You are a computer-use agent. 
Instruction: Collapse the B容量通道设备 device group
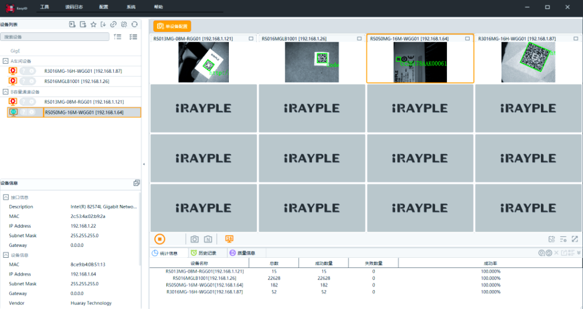point(6,92)
